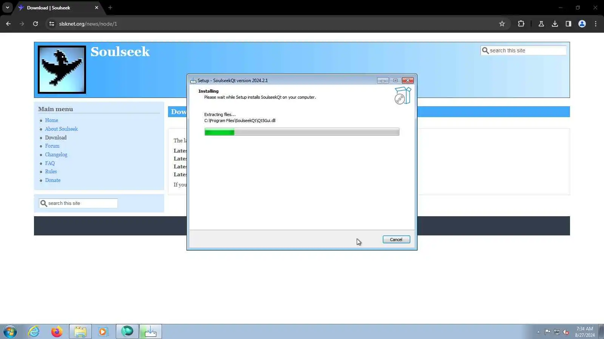604x339 pixels.
Task: Open the browser downloads panel
Action: click(555, 24)
